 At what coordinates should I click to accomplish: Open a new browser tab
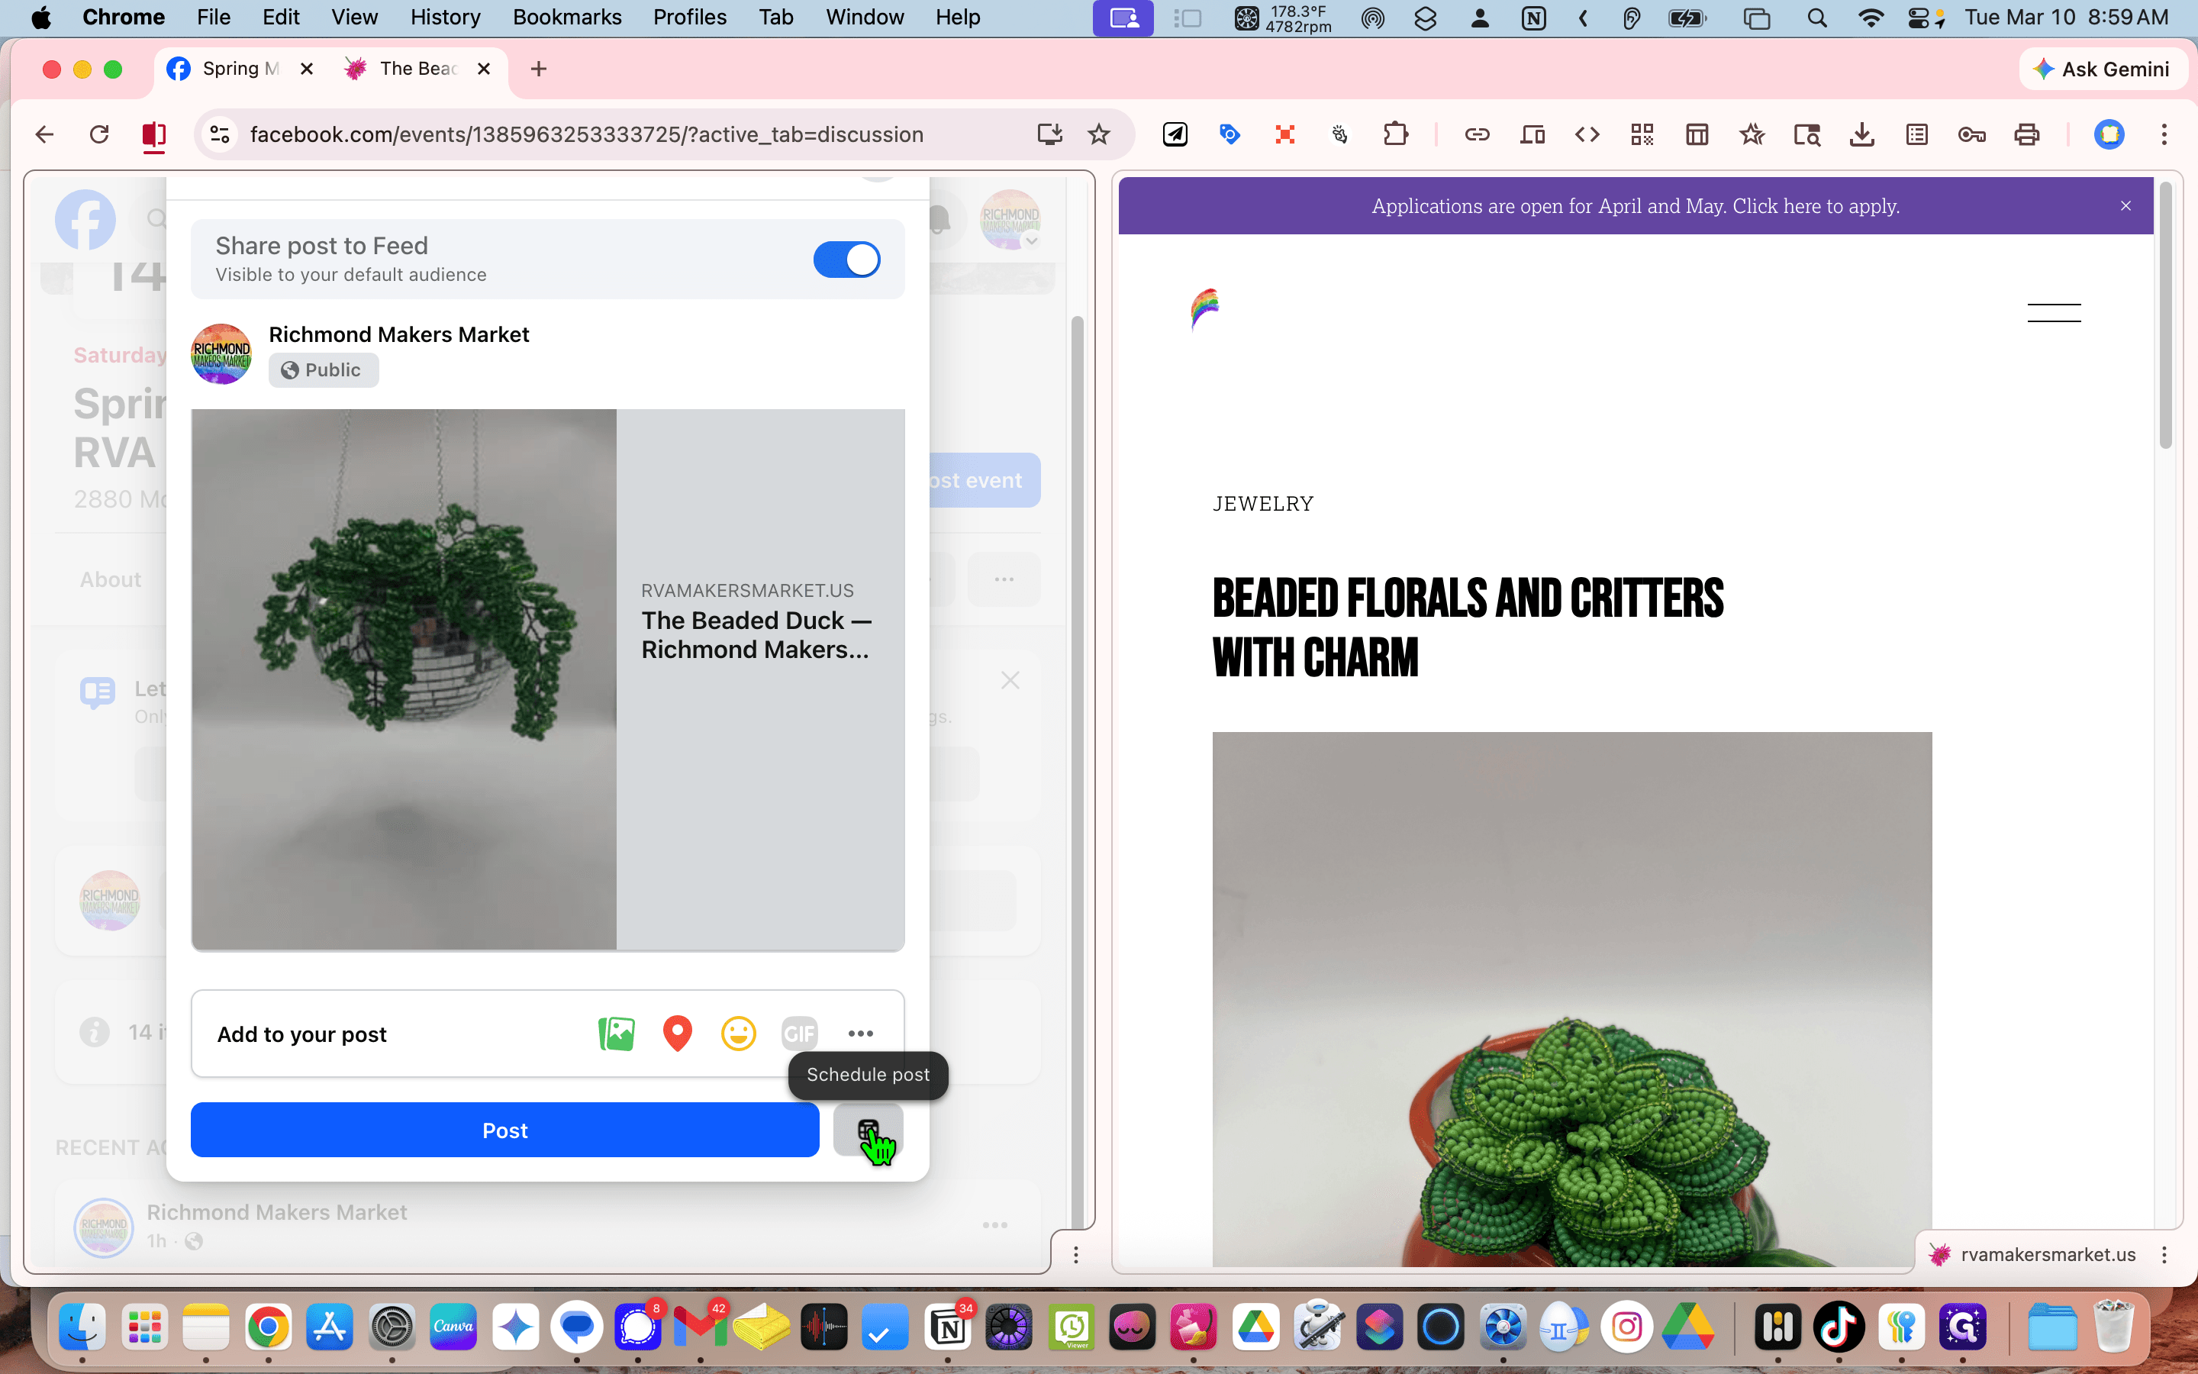(x=539, y=69)
